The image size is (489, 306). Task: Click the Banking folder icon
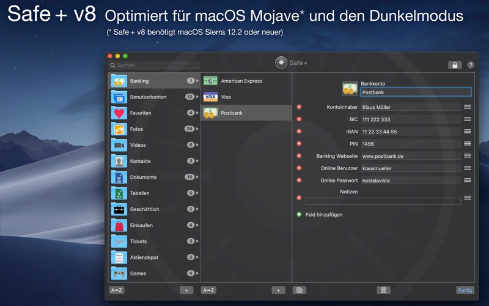119,81
